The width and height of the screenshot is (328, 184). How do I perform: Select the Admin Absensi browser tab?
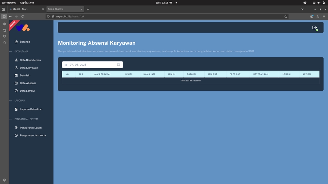pyautogui.click(x=65, y=9)
